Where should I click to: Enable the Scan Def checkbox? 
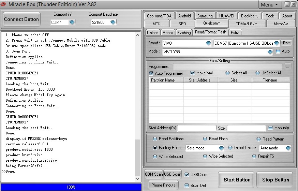pyautogui.click(x=187, y=185)
